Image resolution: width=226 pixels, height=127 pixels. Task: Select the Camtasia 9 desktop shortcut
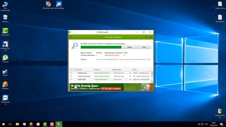(5, 32)
